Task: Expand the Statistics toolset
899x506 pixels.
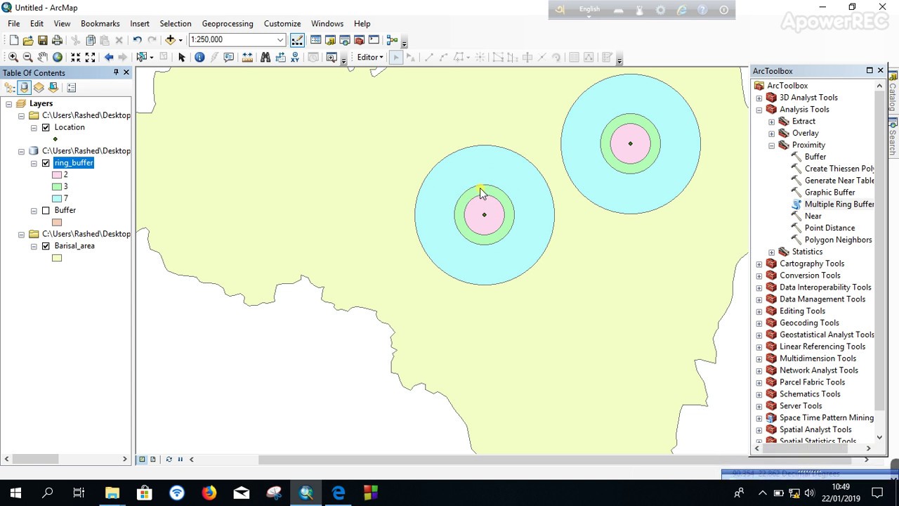Action: pos(772,252)
